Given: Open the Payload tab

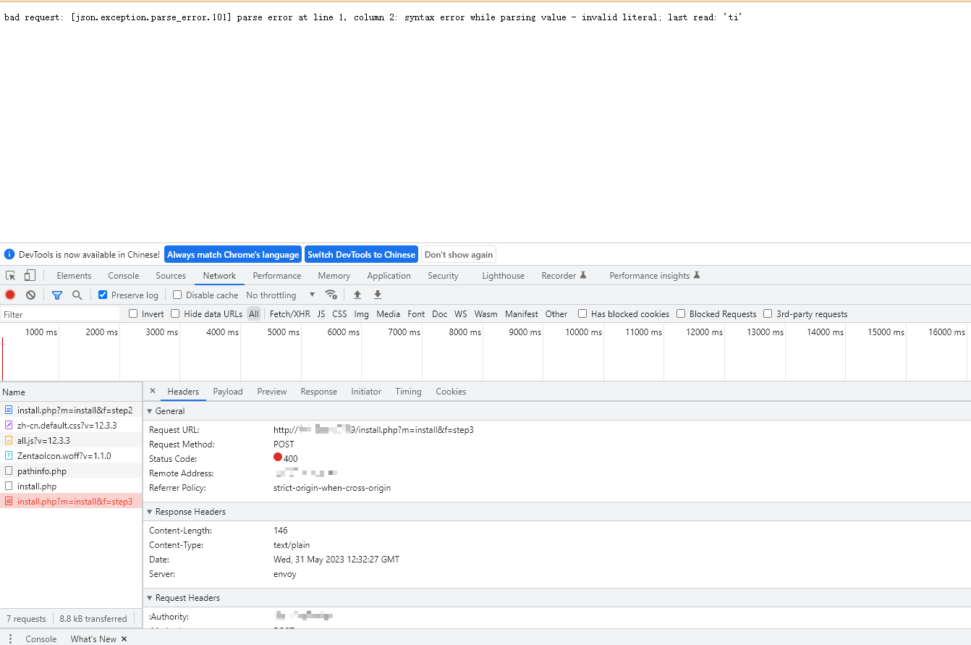Looking at the screenshot, I should (x=228, y=391).
